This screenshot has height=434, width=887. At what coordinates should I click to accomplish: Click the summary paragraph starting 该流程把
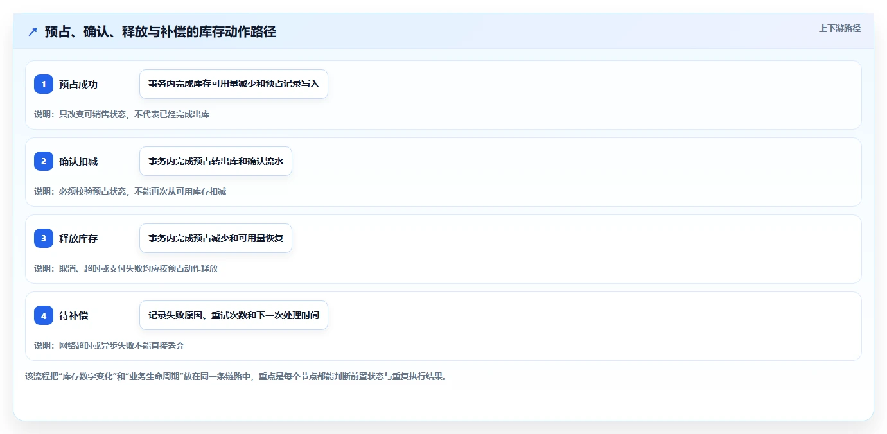point(236,376)
